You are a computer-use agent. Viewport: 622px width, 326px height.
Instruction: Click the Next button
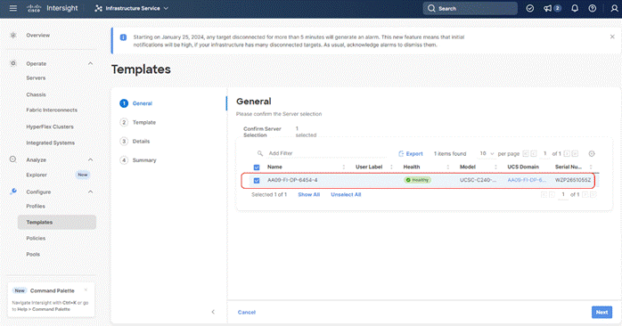[x=602, y=312]
